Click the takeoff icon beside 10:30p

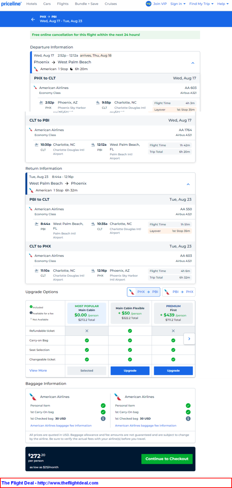tap(37, 145)
